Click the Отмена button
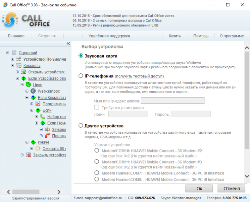250x202 pixels. click(x=232, y=189)
